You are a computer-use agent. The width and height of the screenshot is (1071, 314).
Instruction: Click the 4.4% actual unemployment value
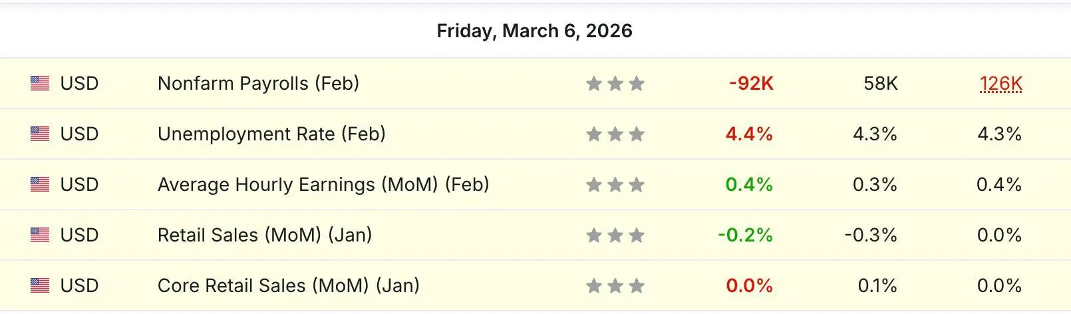(749, 134)
